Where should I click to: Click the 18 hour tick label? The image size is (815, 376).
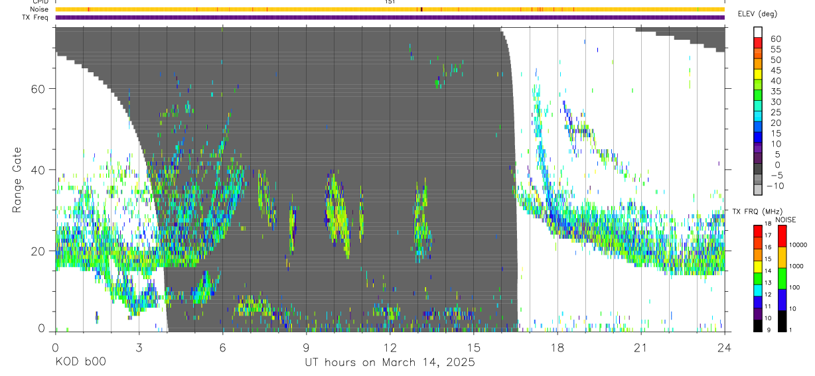pyautogui.click(x=557, y=347)
